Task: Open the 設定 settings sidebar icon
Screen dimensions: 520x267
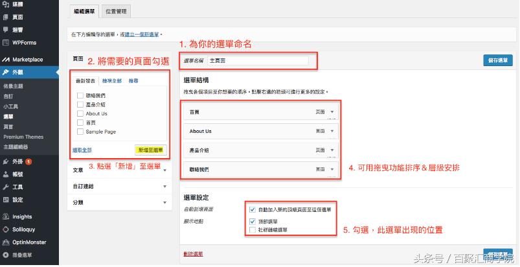Action: pos(6,200)
